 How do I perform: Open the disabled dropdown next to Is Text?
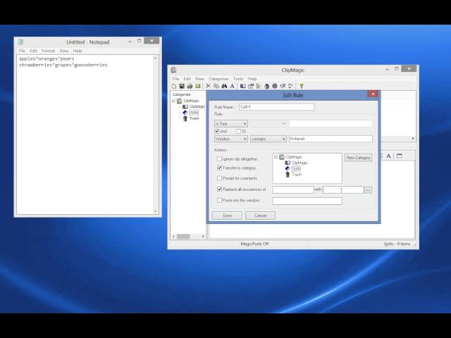(x=268, y=124)
